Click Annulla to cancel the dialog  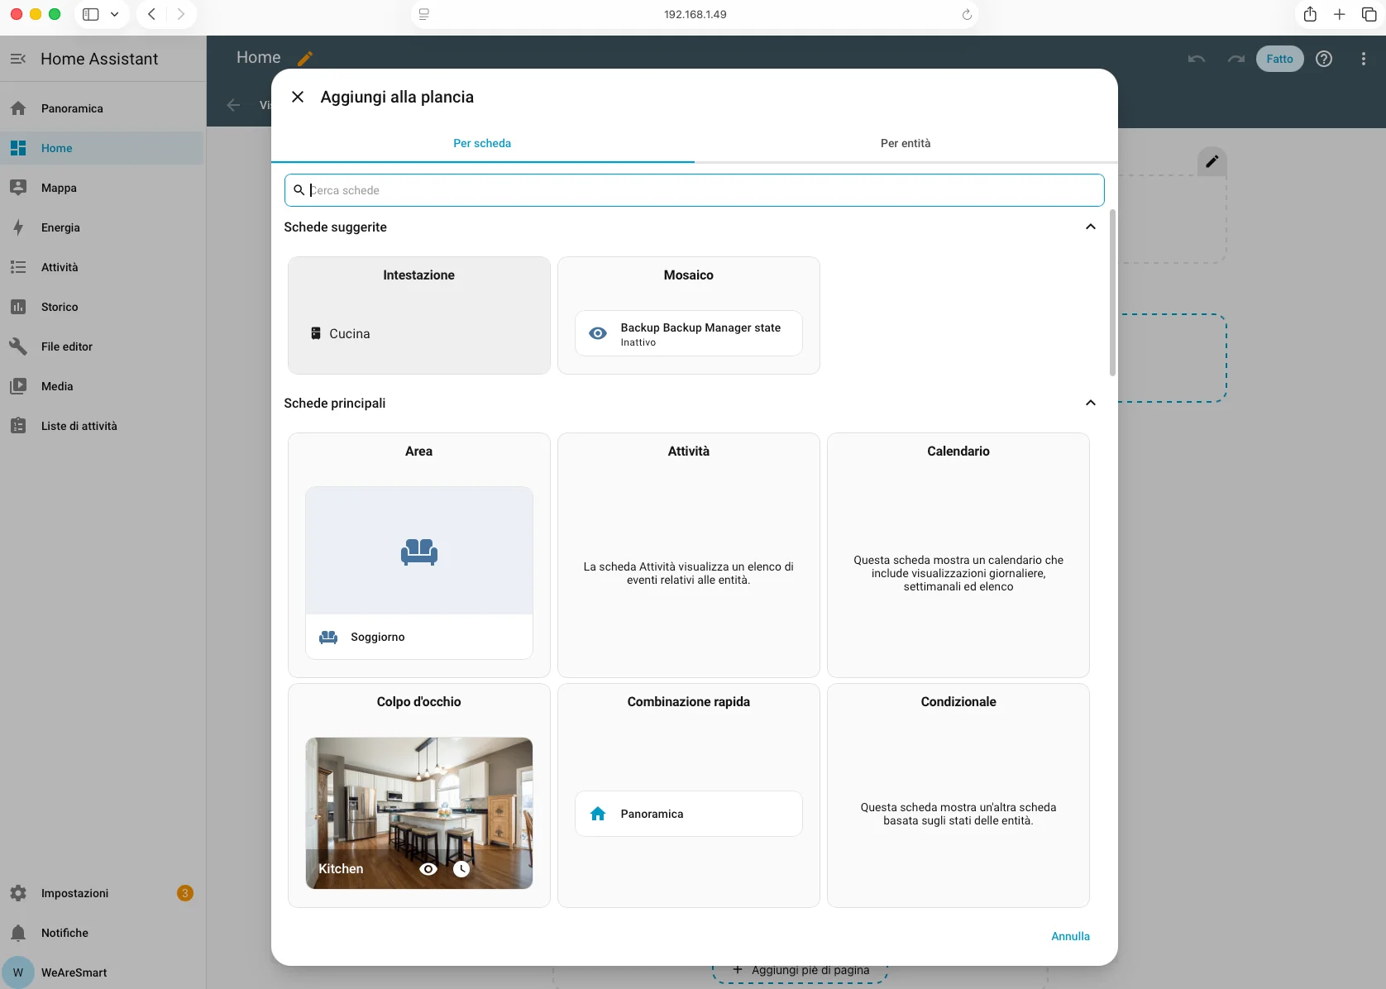[x=1070, y=936]
